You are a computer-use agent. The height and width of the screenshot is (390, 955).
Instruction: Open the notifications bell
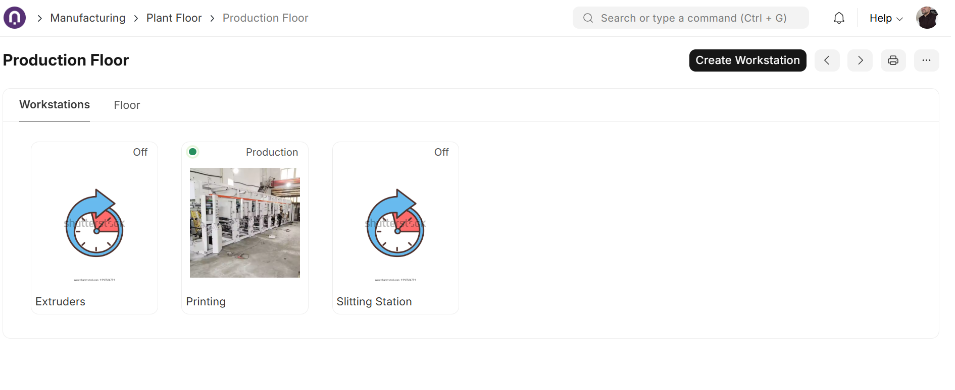pyautogui.click(x=839, y=18)
